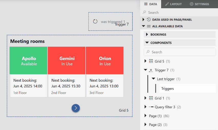Image resolution: width=218 pixels, height=130 pixels.
Task: Expand Page (2) in the tree
Action: coord(146,124)
